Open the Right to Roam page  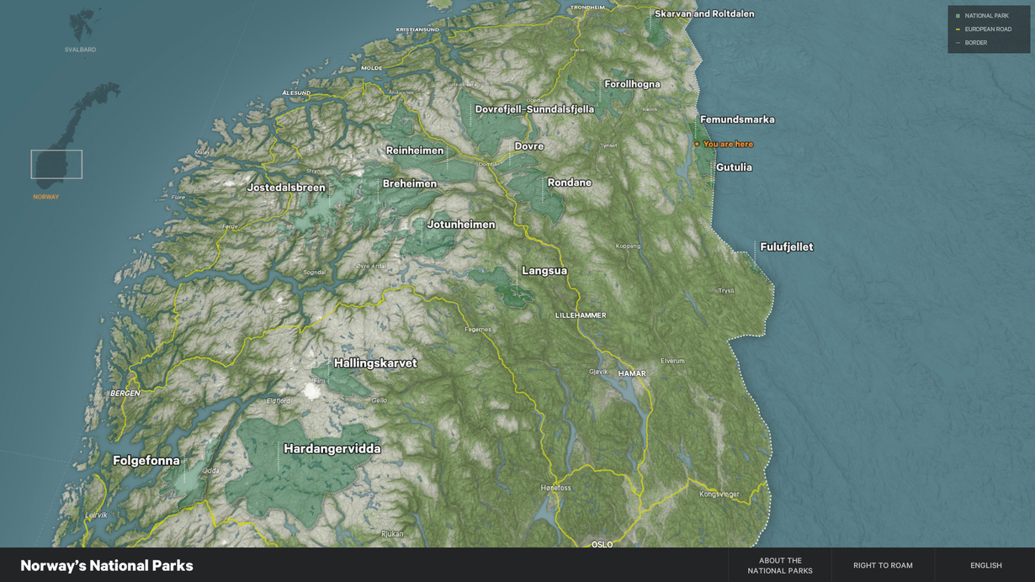point(883,565)
